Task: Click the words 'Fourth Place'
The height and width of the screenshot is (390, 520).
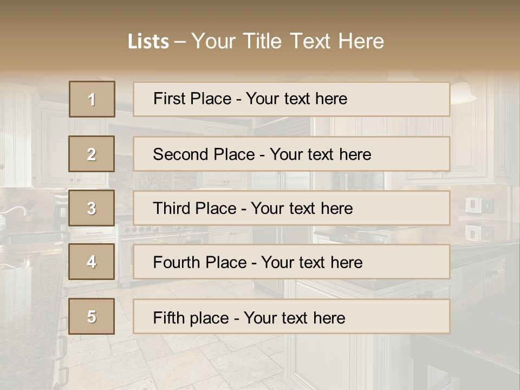Action: coord(200,262)
